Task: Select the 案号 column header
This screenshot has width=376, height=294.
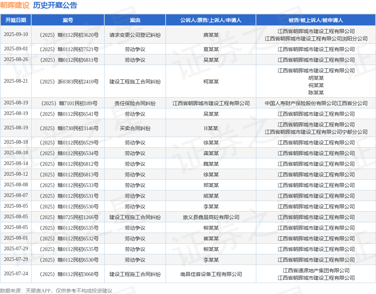Action: tap(68, 20)
